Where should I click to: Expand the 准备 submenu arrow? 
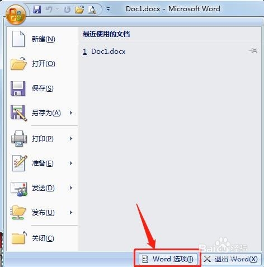(x=71, y=163)
